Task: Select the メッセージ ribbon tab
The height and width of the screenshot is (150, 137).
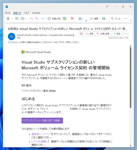Action: (x=17, y=13)
